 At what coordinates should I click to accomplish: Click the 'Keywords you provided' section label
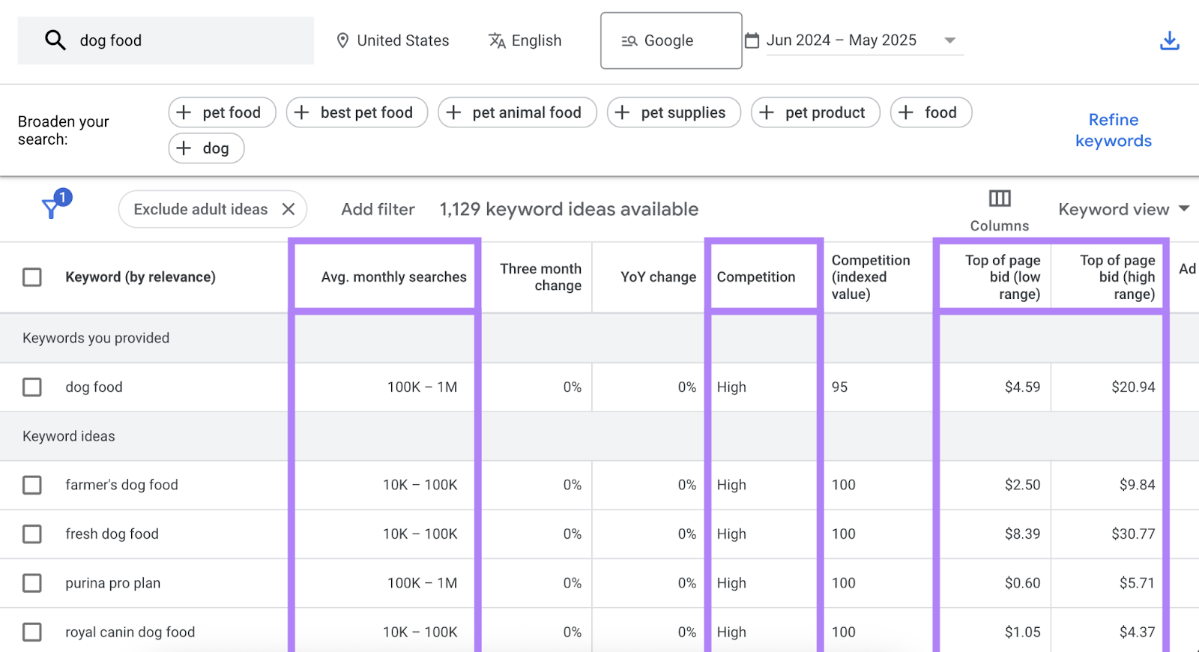click(96, 338)
